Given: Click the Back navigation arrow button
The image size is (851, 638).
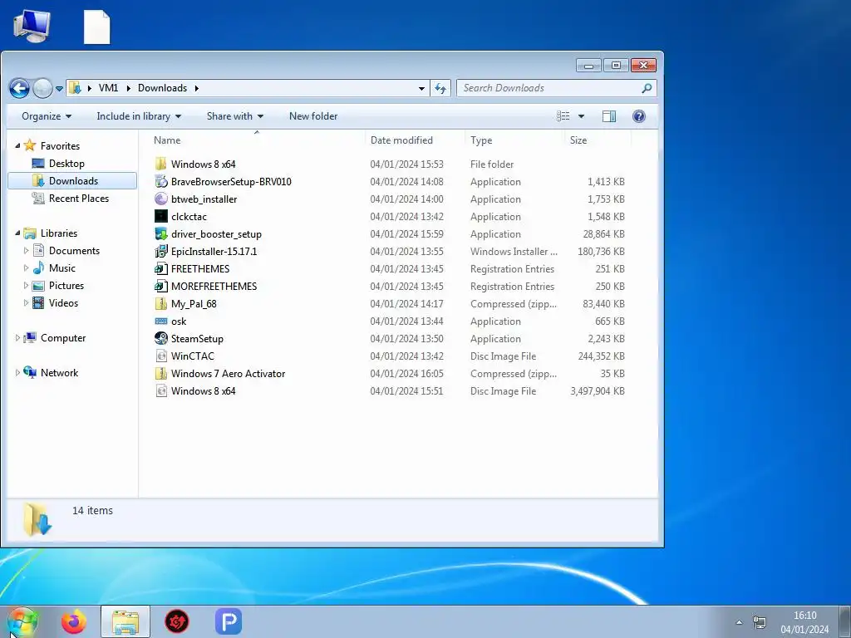Looking at the screenshot, I should (x=20, y=88).
